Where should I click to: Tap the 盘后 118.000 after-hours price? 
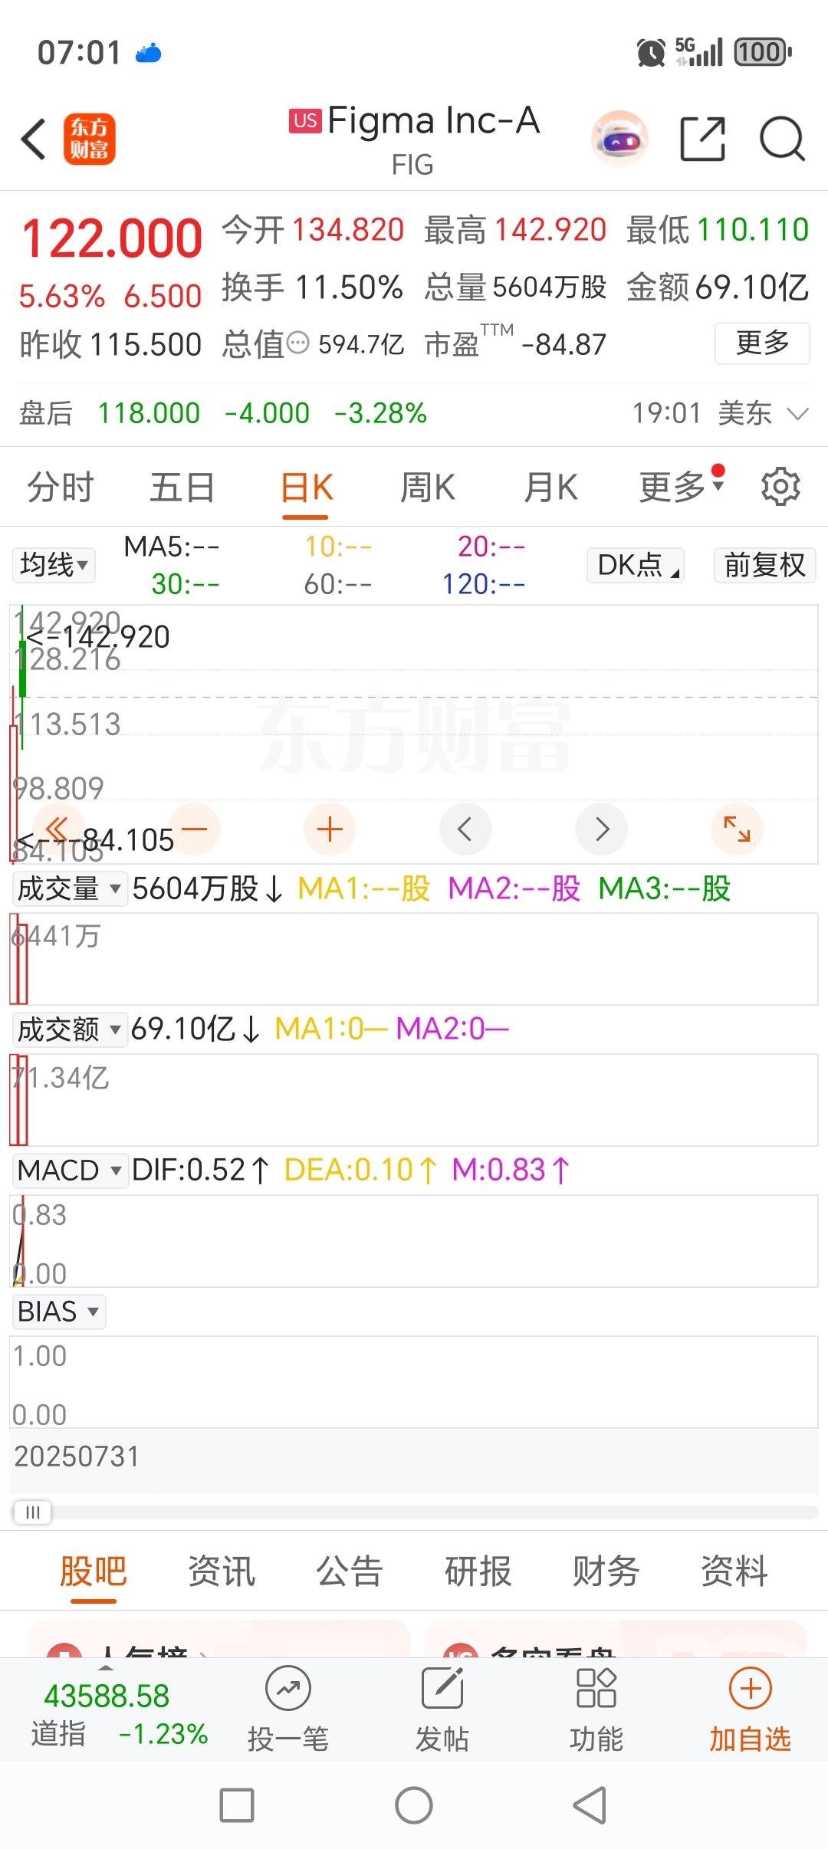(x=149, y=413)
